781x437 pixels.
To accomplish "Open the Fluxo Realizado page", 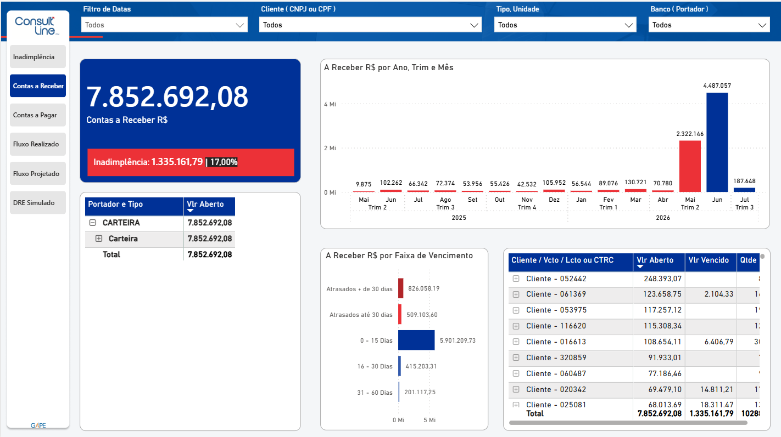I will [38, 144].
